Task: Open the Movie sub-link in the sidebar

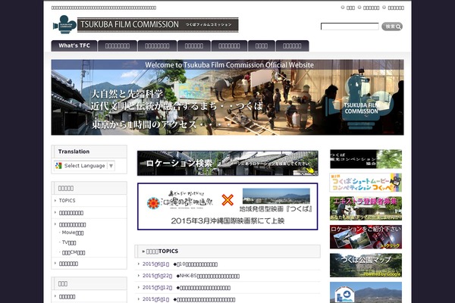Action: (73, 233)
